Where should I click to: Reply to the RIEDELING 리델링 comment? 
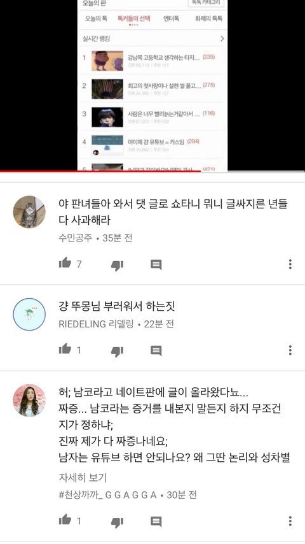[x=156, y=350]
